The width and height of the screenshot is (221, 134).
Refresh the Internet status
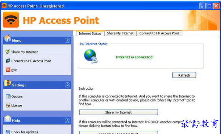tap(184, 75)
